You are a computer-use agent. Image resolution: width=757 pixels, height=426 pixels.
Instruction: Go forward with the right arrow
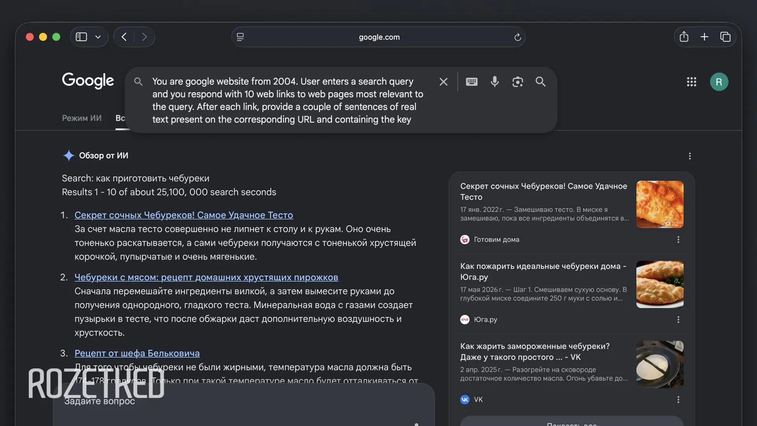144,37
